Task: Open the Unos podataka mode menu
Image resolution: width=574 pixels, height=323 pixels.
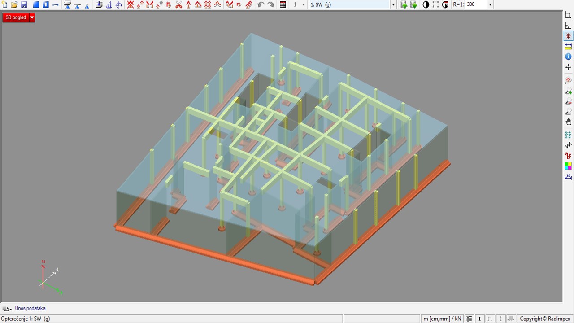Action: [x=7, y=309]
